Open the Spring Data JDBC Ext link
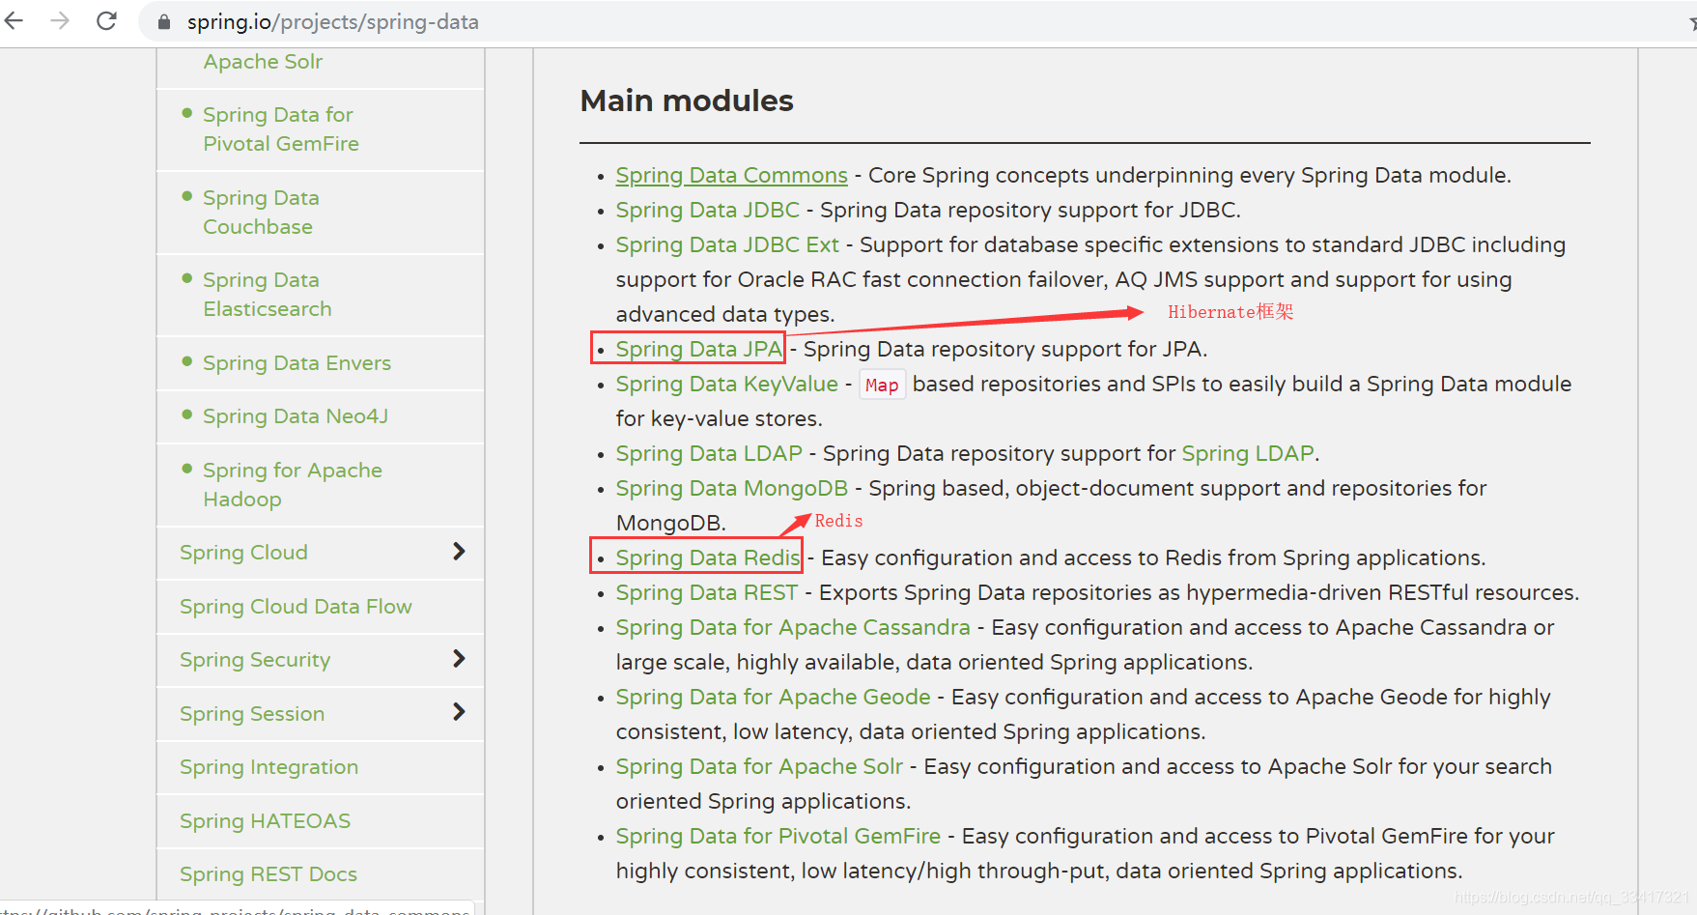Image resolution: width=1697 pixels, height=915 pixels. 727,245
